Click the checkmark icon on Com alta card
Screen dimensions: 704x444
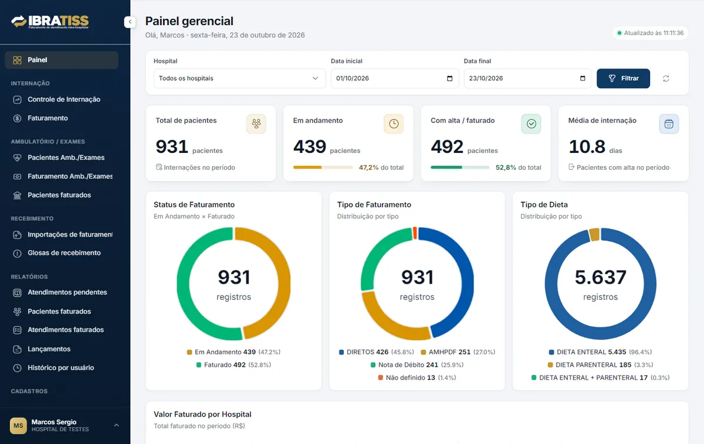tap(532, 124)
